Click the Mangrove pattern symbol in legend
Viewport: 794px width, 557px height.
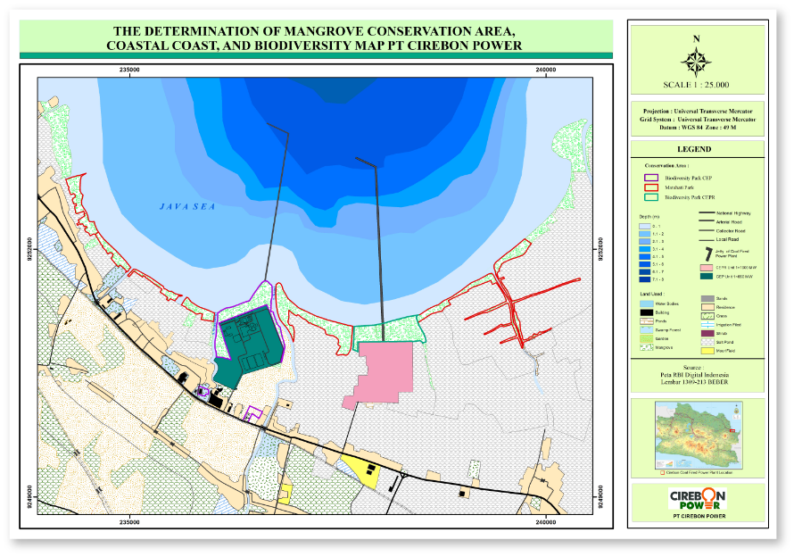647,347
